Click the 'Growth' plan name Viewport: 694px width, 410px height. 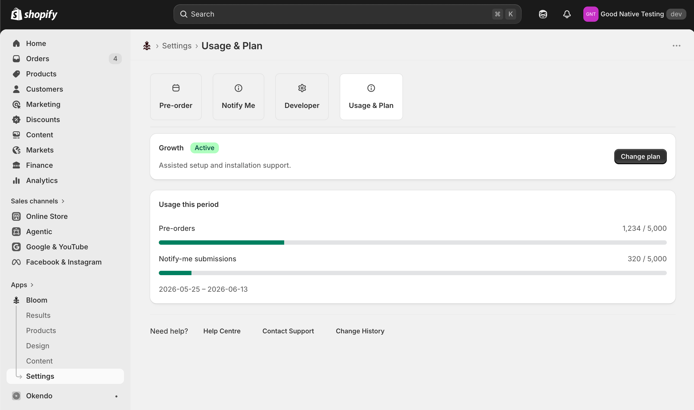pyautogui.click(x=171, y=148)
